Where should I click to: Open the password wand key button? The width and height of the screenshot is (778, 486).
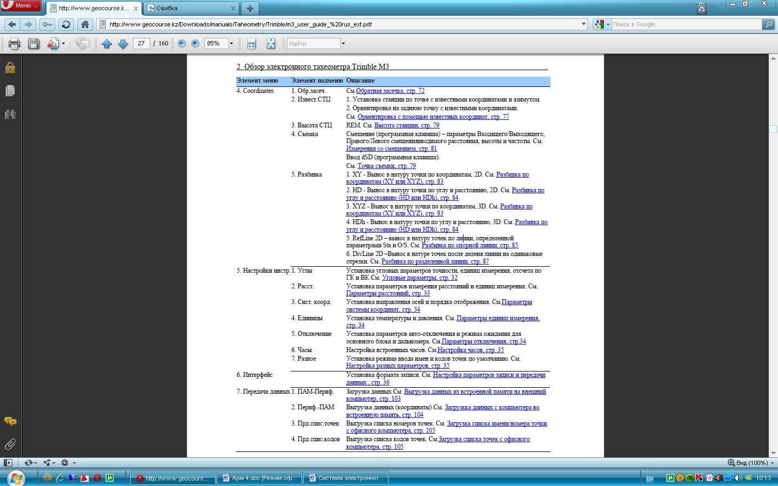coord(48,24)
